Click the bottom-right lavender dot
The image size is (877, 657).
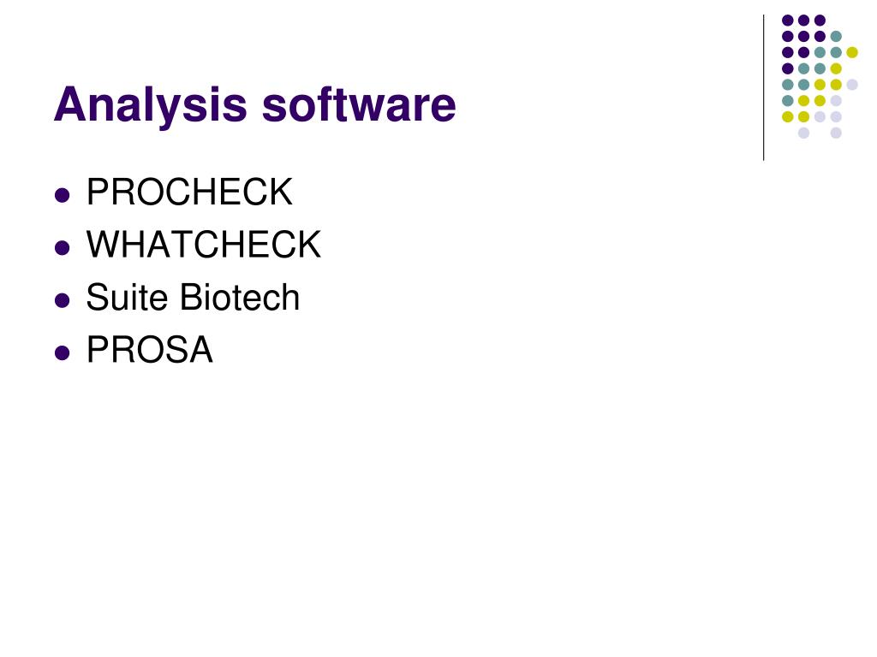[x=836, y=133]
